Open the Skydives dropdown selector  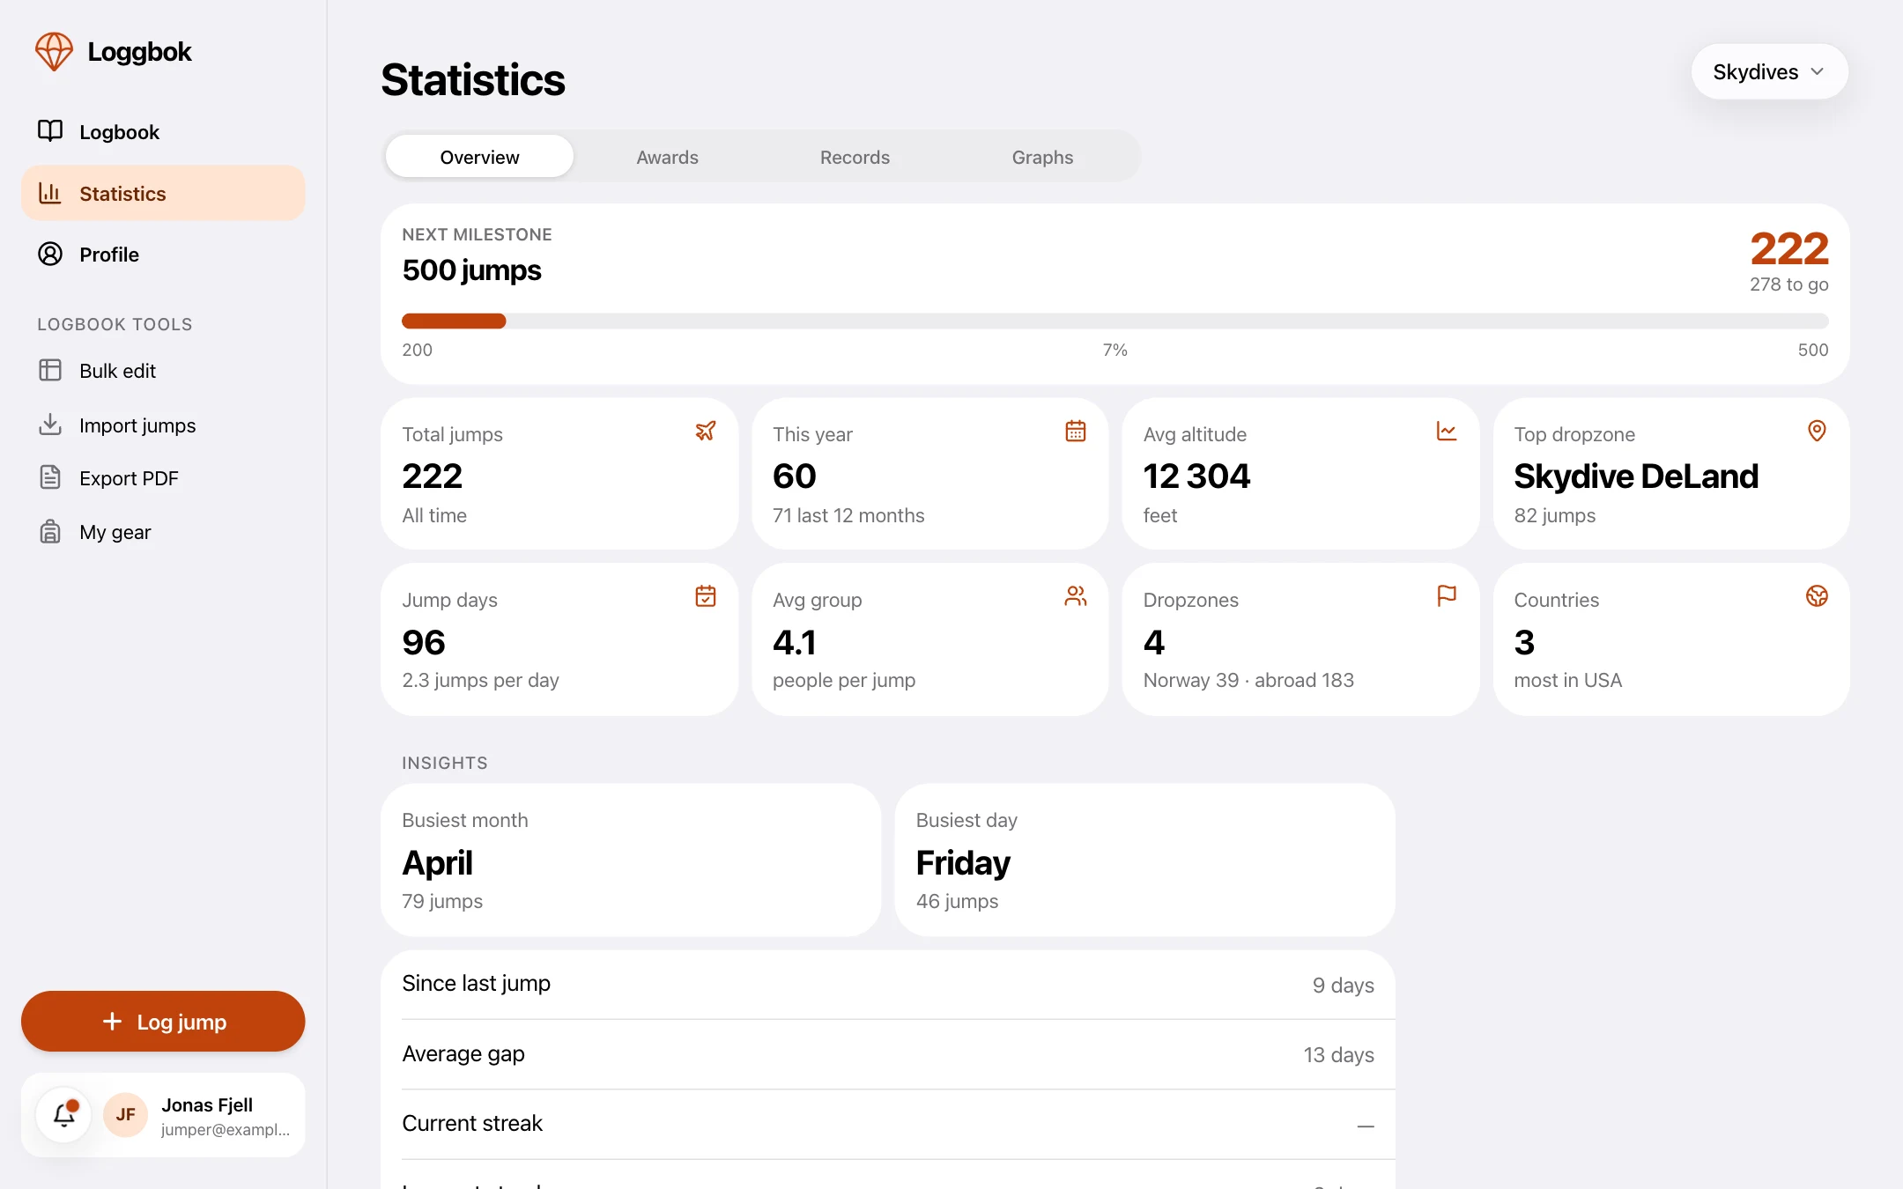click(1769, 71)
